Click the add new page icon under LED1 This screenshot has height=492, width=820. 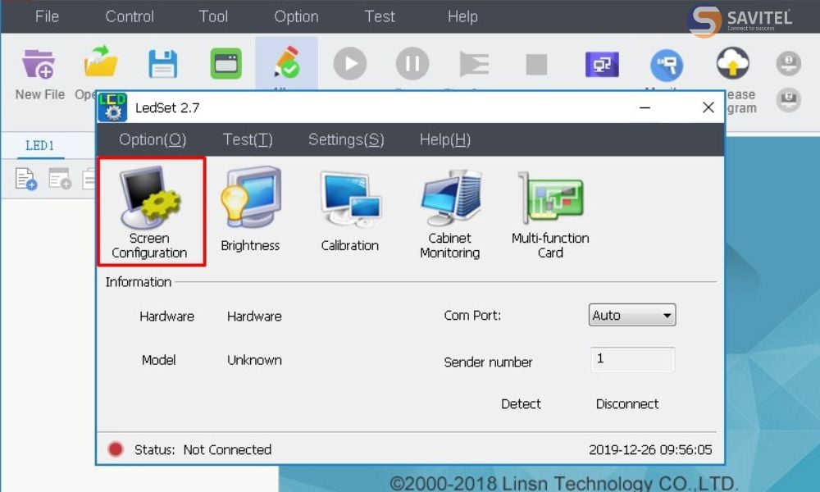(x=25, y=179)
